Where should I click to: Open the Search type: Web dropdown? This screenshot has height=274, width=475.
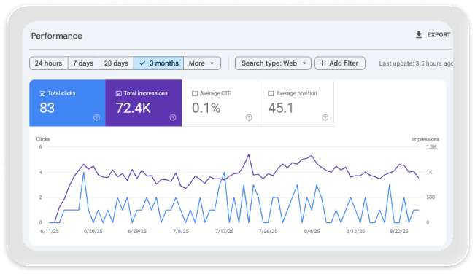pos(273,63)
